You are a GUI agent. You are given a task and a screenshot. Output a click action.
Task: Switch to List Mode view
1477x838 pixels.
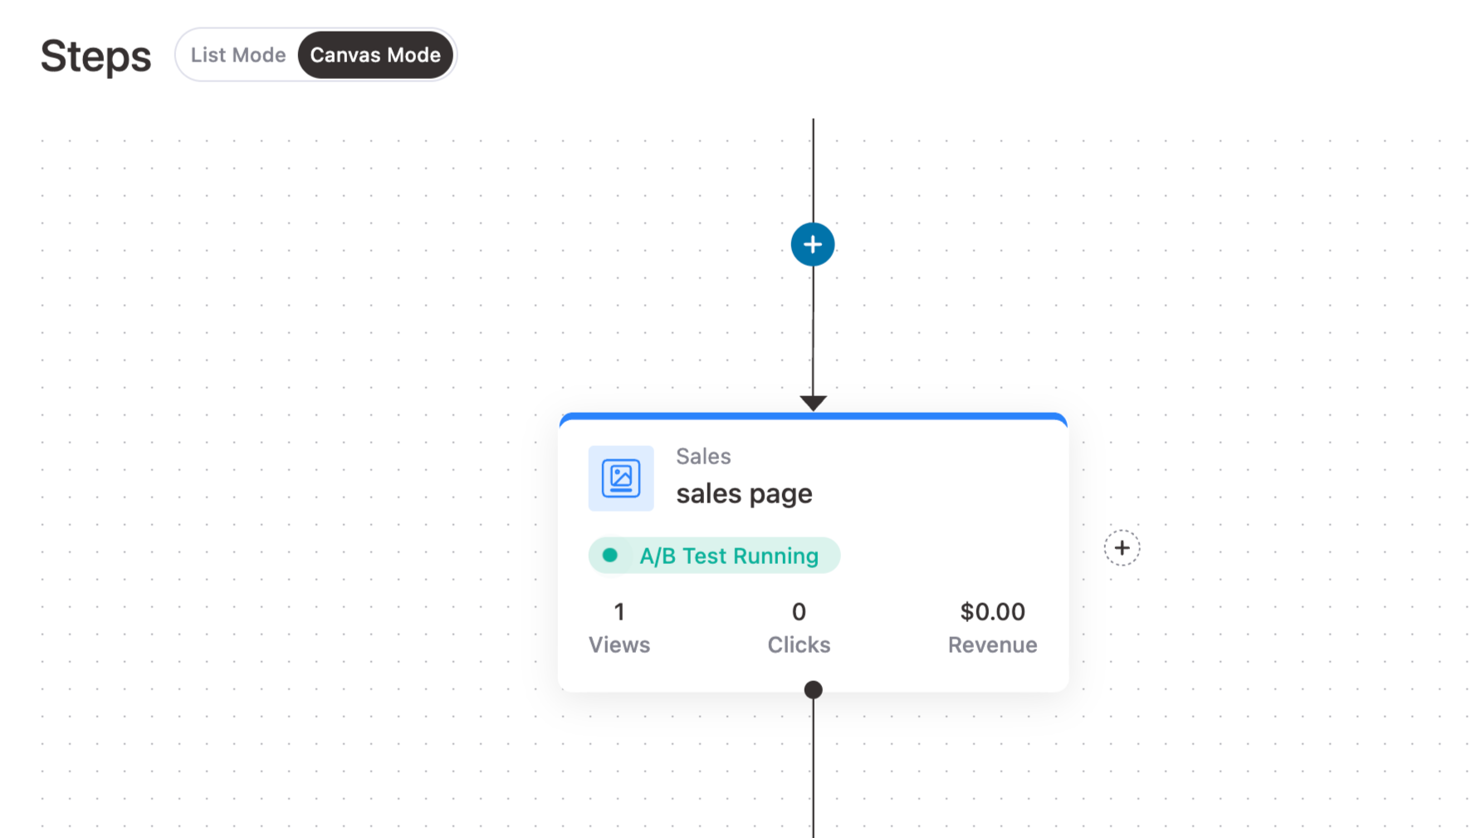238,55
